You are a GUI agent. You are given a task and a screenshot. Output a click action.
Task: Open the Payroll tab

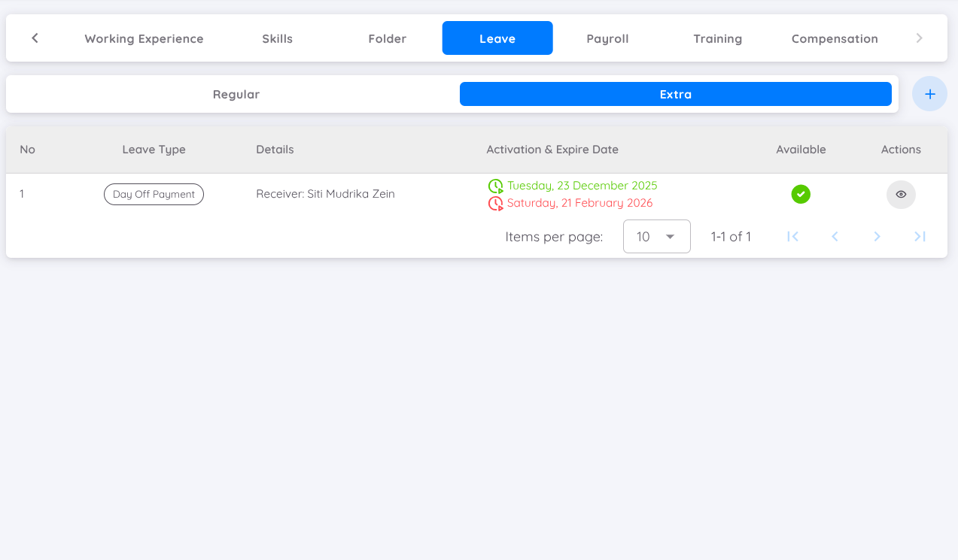[607, 38]
